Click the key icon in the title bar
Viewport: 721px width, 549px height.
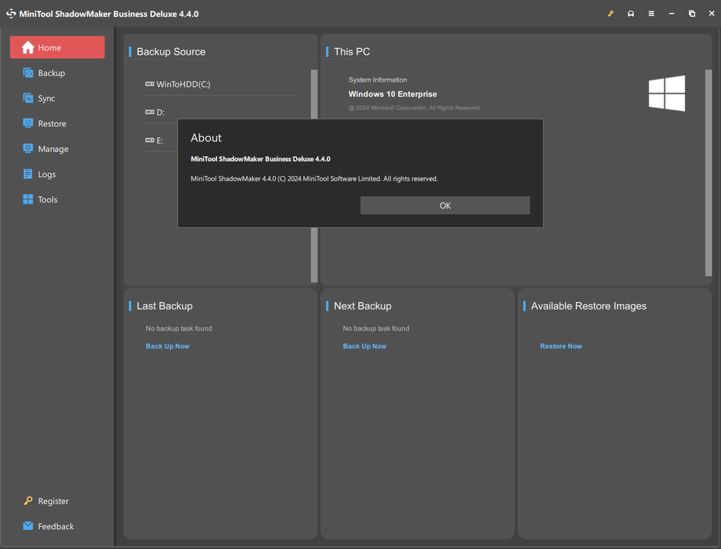610,13
